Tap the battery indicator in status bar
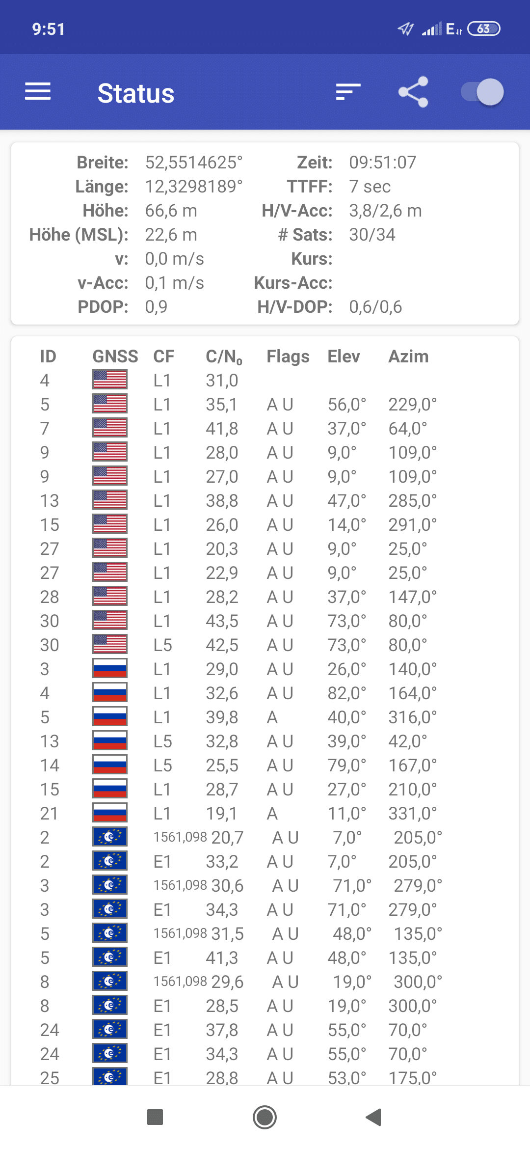The image size is (530, 1149). [483, 29]
